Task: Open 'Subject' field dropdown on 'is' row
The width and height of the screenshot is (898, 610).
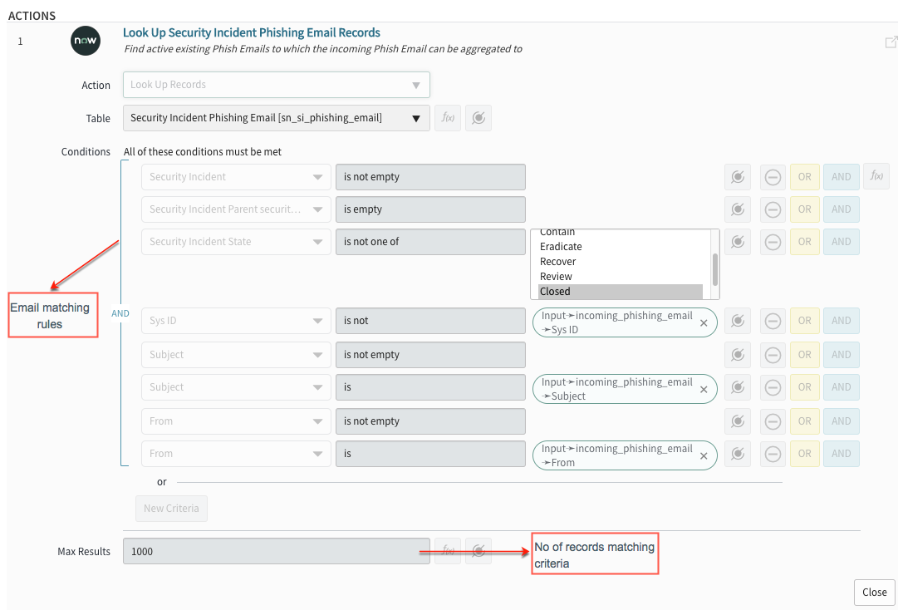Action: pyautogui.click(x=236, y=387)
